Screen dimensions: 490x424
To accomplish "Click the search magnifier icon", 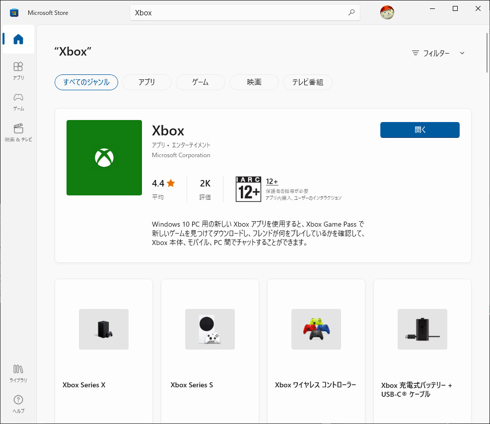I will click(350, 12).
